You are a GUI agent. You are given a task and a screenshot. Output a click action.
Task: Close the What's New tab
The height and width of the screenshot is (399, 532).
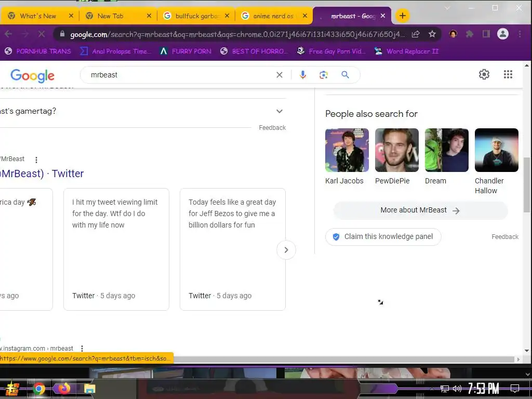point(71,16)
